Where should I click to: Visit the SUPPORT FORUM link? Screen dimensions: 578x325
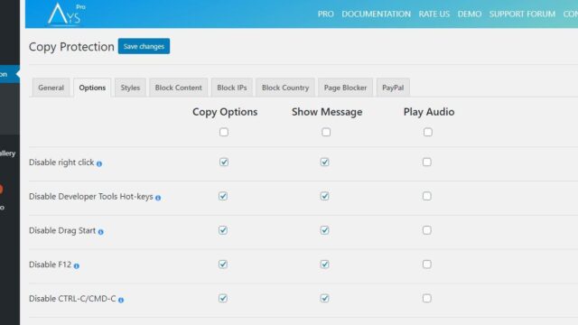(x=522, y=14)
